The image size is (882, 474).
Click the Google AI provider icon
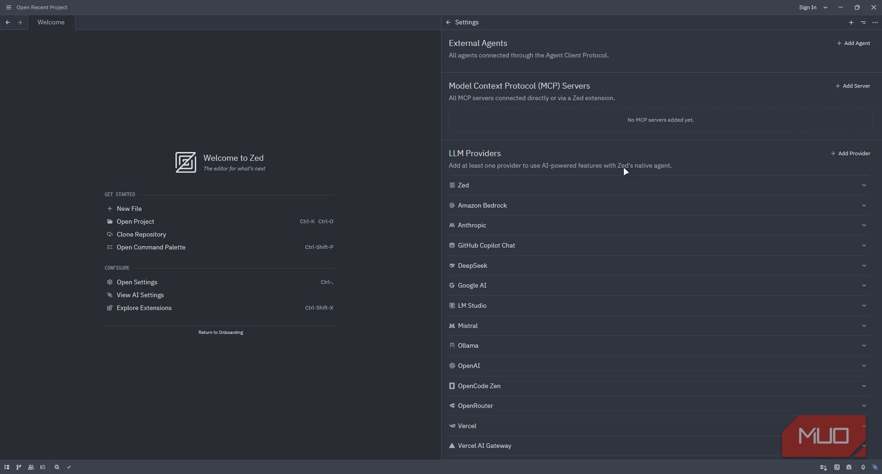[x=452, y=286]
